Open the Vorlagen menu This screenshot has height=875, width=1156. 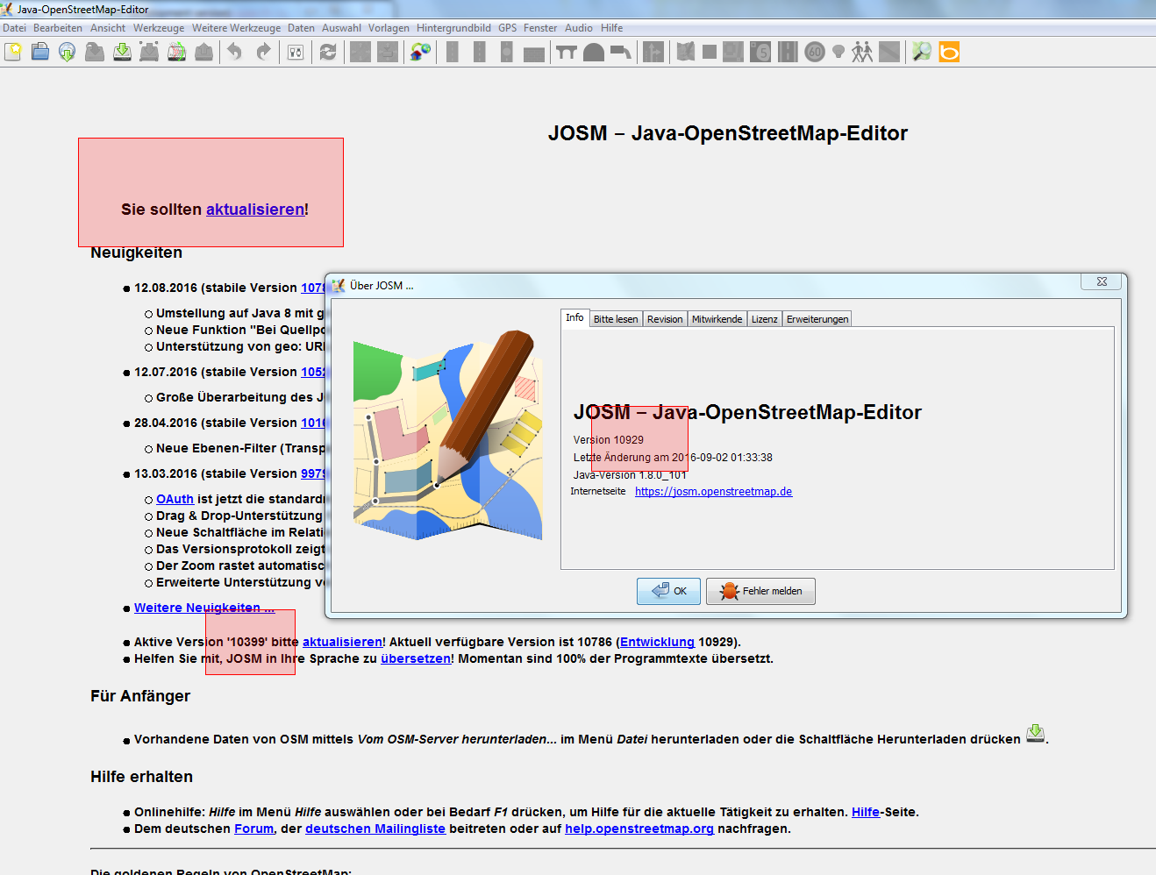point(389,28)
